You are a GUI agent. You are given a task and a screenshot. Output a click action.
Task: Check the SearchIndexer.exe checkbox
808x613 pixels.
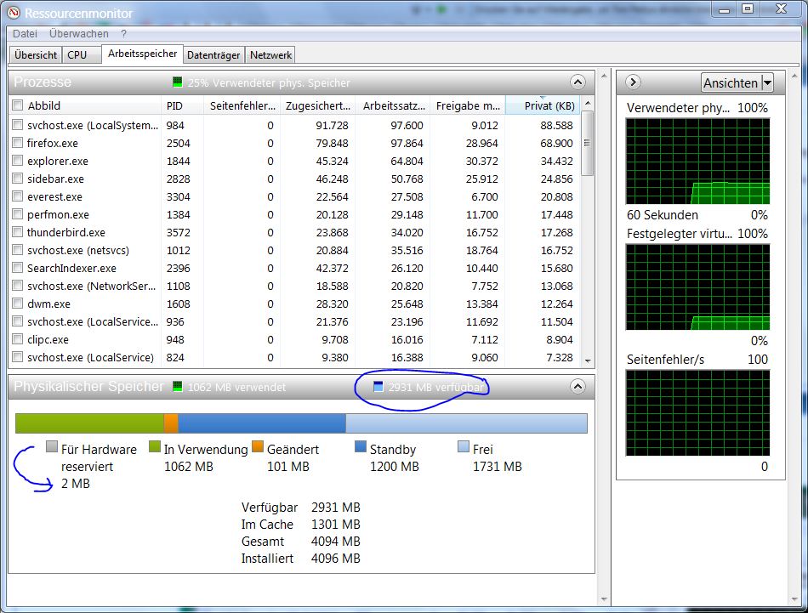(18, 267)
